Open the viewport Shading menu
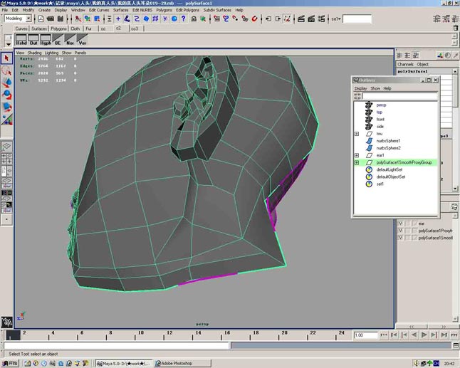 click(x=35, y=53)
